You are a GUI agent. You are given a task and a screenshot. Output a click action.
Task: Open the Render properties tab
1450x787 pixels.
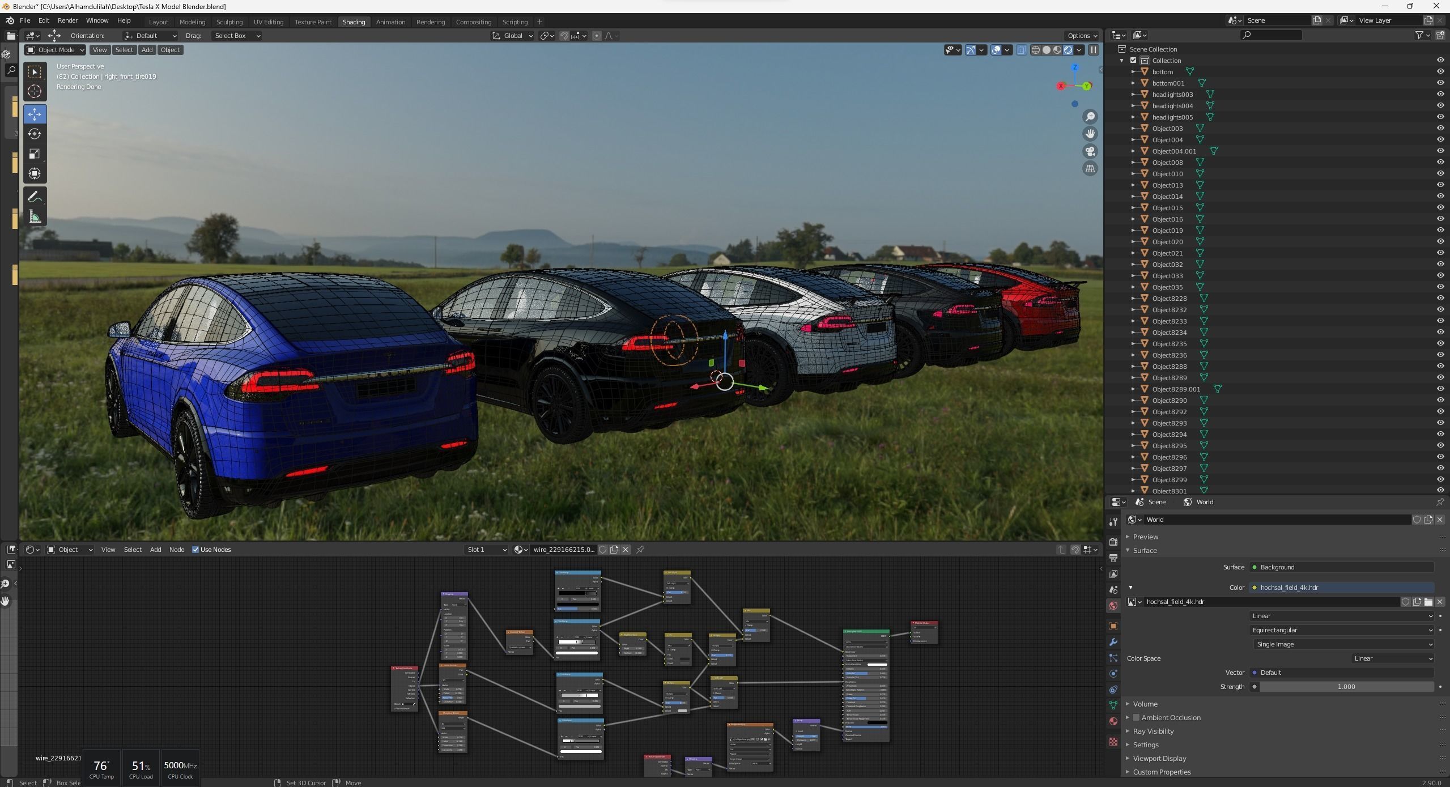pyautogui.click(x=1113, y=542)
